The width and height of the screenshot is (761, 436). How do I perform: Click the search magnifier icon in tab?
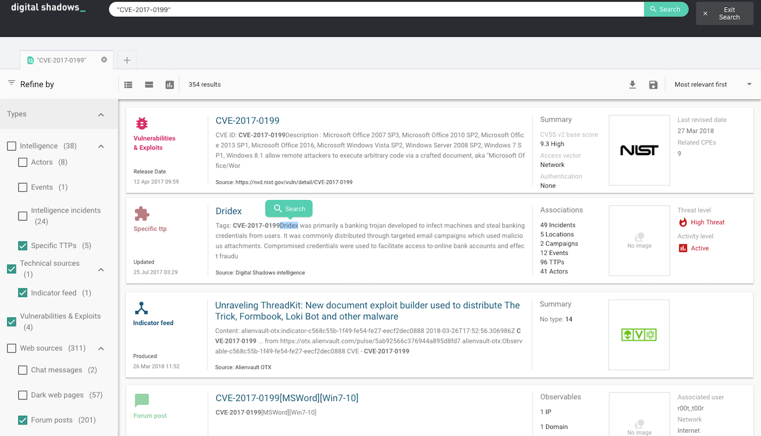coord(30,60)
